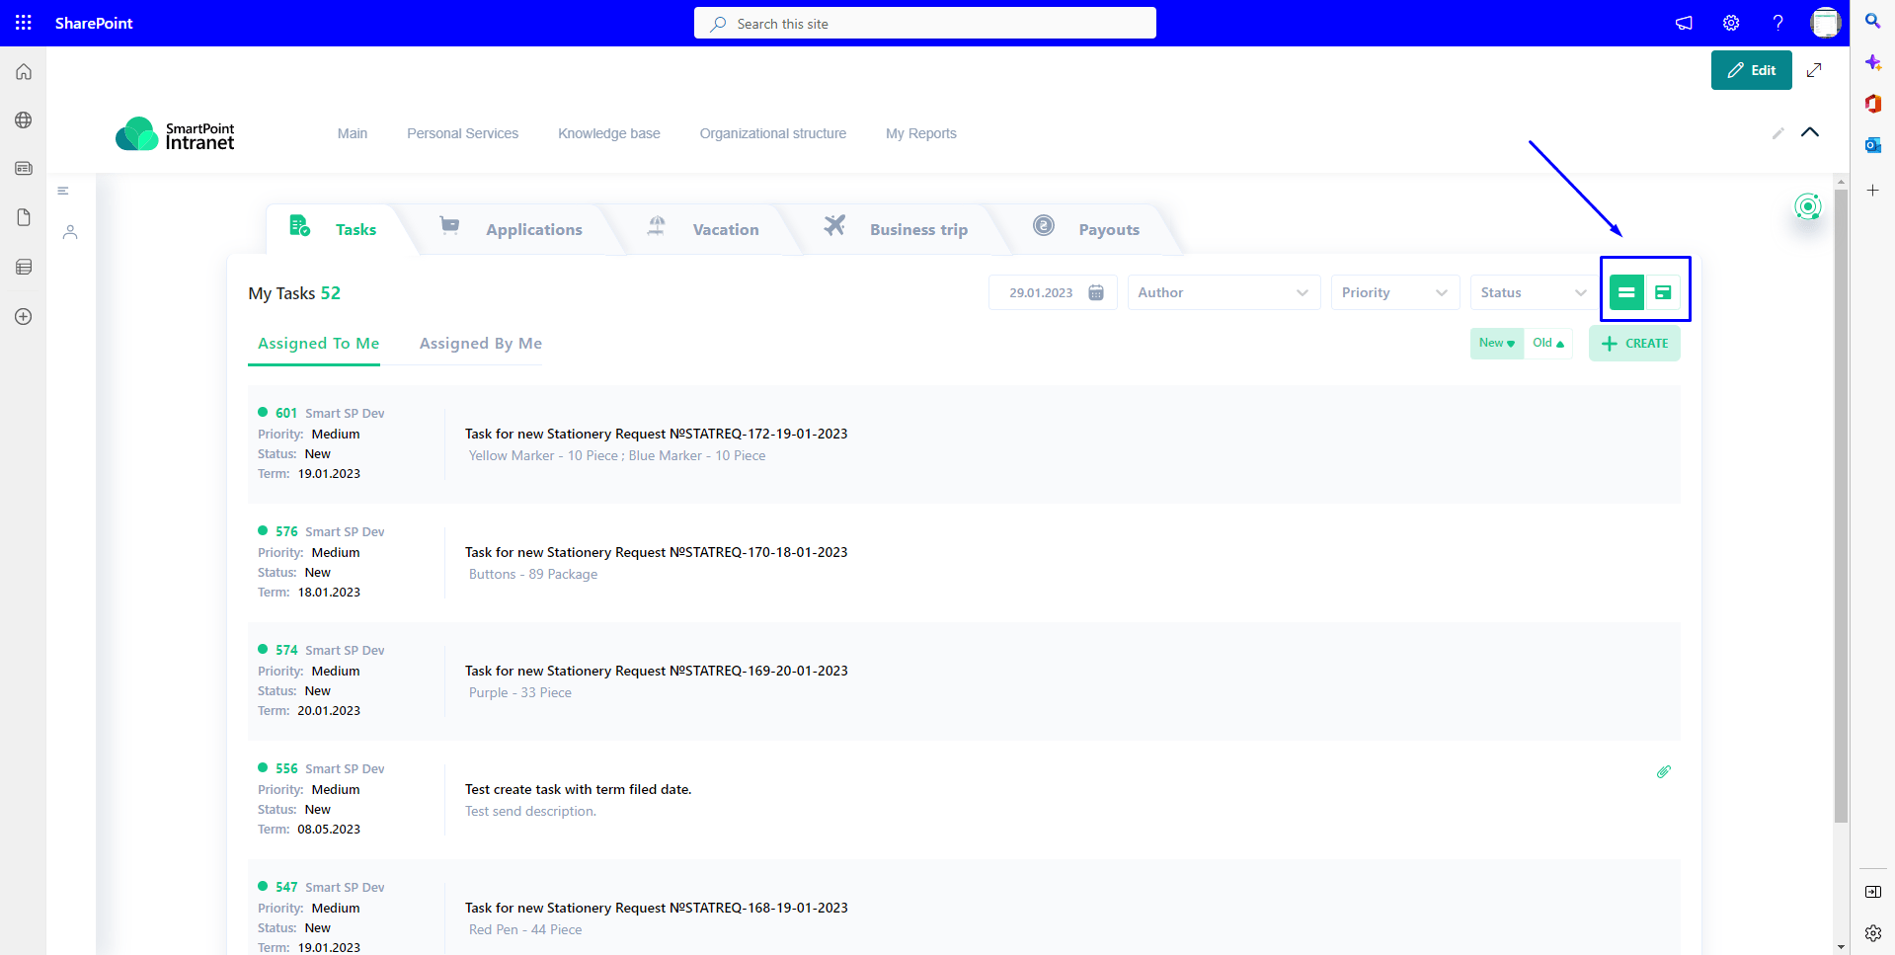Click the help question mark icon
The image size is (1895, 955).
click(x=1777, y=23)
